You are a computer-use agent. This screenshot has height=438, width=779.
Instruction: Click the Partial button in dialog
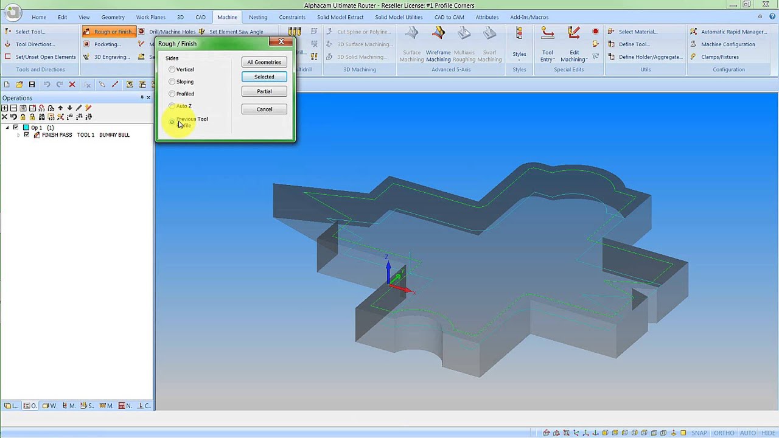264,91
